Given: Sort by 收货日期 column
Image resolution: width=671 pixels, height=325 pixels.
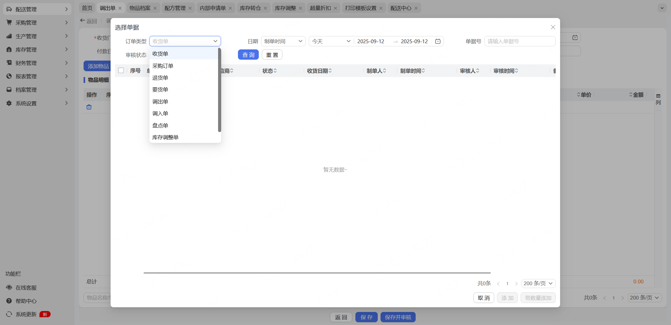Looking at the screenshot, I should [x=330, y=71].
